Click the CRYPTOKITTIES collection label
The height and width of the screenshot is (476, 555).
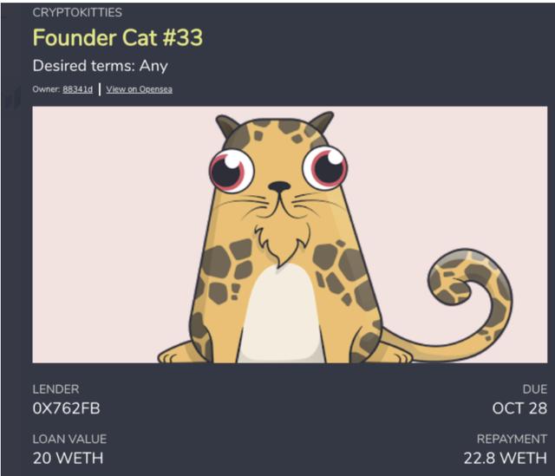click(x=77, y=12)
